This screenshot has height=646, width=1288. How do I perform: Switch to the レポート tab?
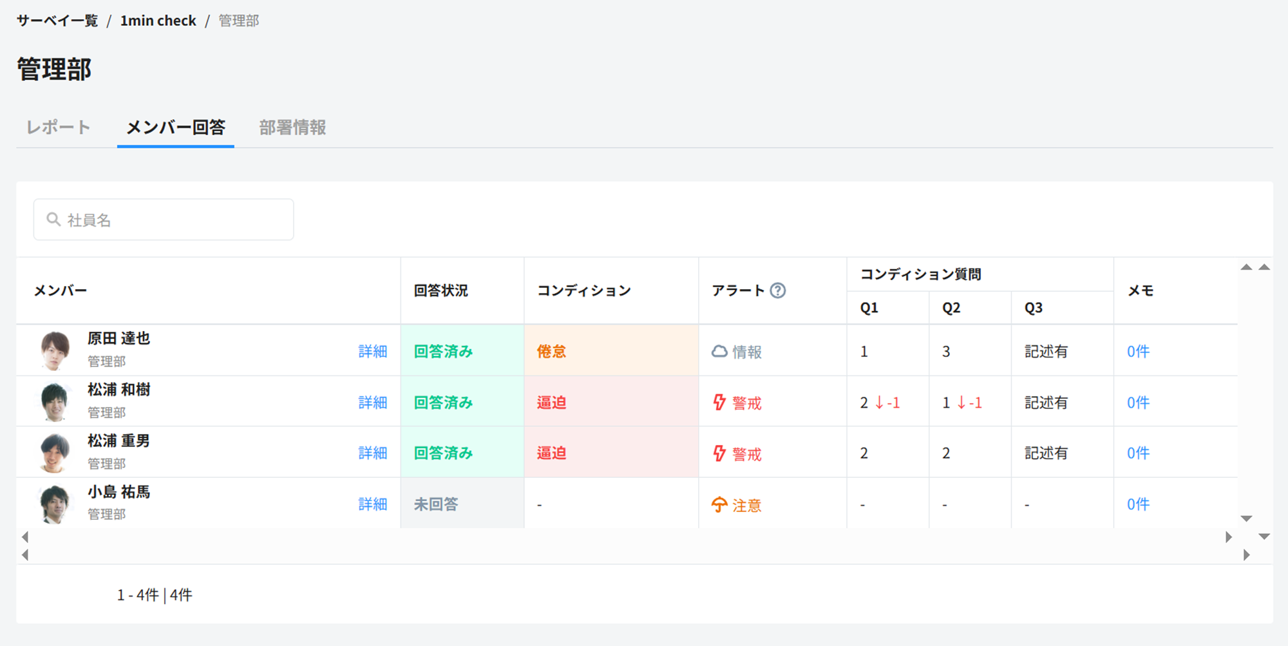click(58, 128)
